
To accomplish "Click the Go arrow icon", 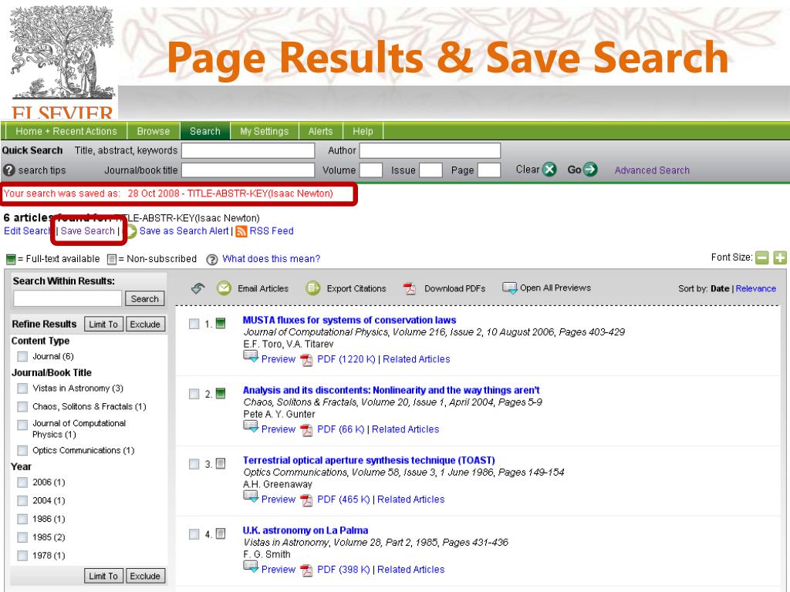I will 590,170.
